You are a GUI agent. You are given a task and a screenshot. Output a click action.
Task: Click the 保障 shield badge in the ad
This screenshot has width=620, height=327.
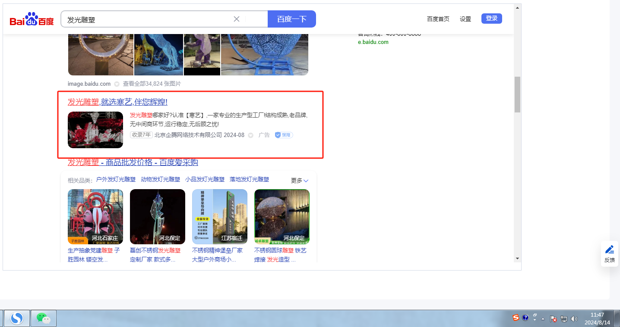284,135
